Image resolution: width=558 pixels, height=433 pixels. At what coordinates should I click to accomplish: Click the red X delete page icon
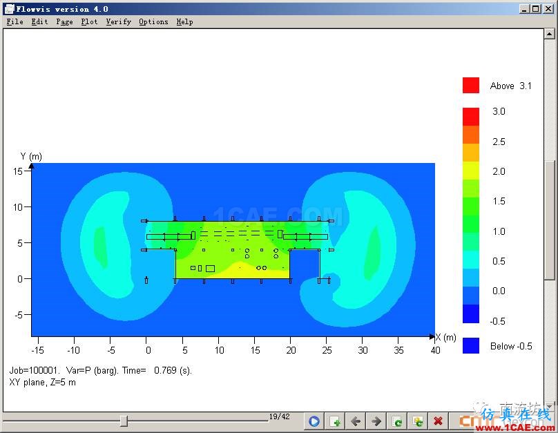click(438, 422)
